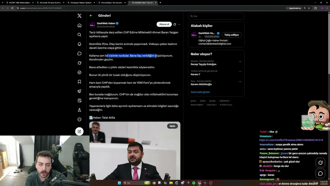Open File Explorer from the taskbar
The width and height of the screenshot is (330, 186).
171,183
